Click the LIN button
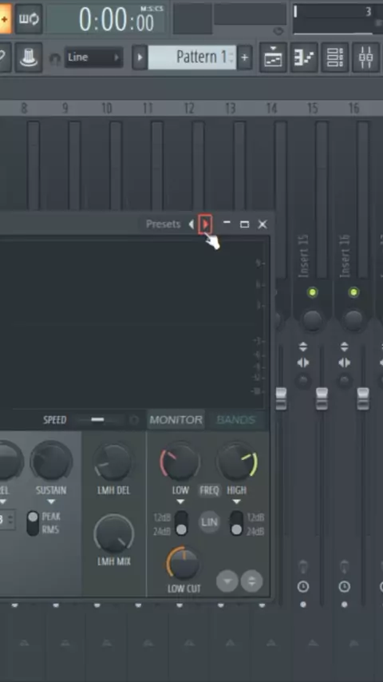Viewport: 383px width, 682px height. 210,522
